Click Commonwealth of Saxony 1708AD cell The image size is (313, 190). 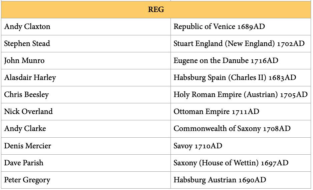tap(232, 129)
